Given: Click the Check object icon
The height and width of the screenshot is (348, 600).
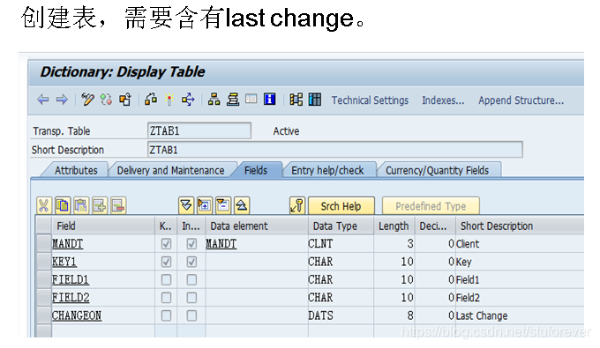Looking at the screenshot, I should [151, 100].
